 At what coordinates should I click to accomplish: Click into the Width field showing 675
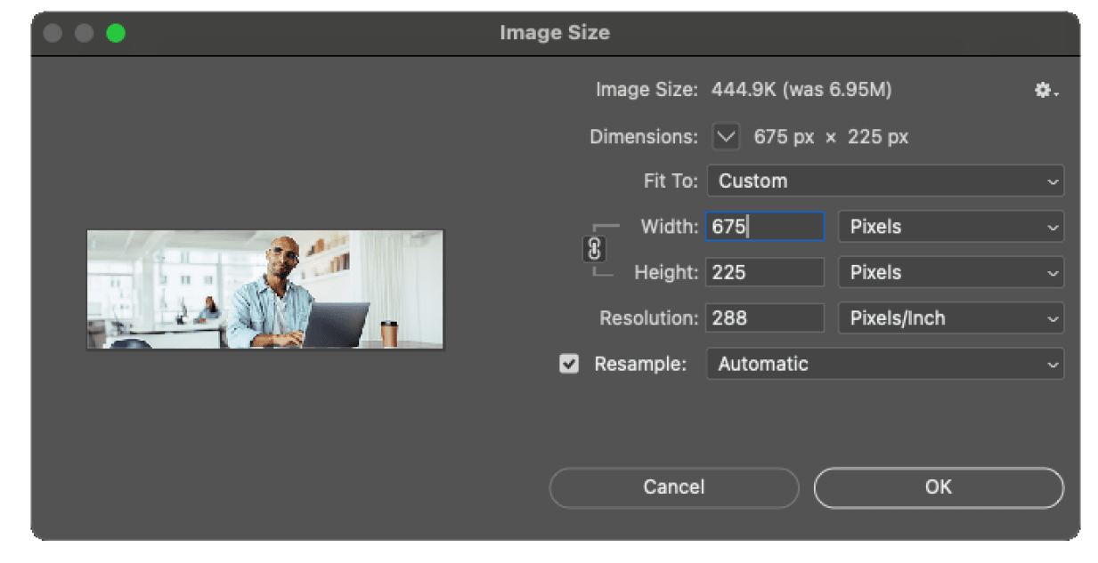pyautogui.click(x=764, y=227)
